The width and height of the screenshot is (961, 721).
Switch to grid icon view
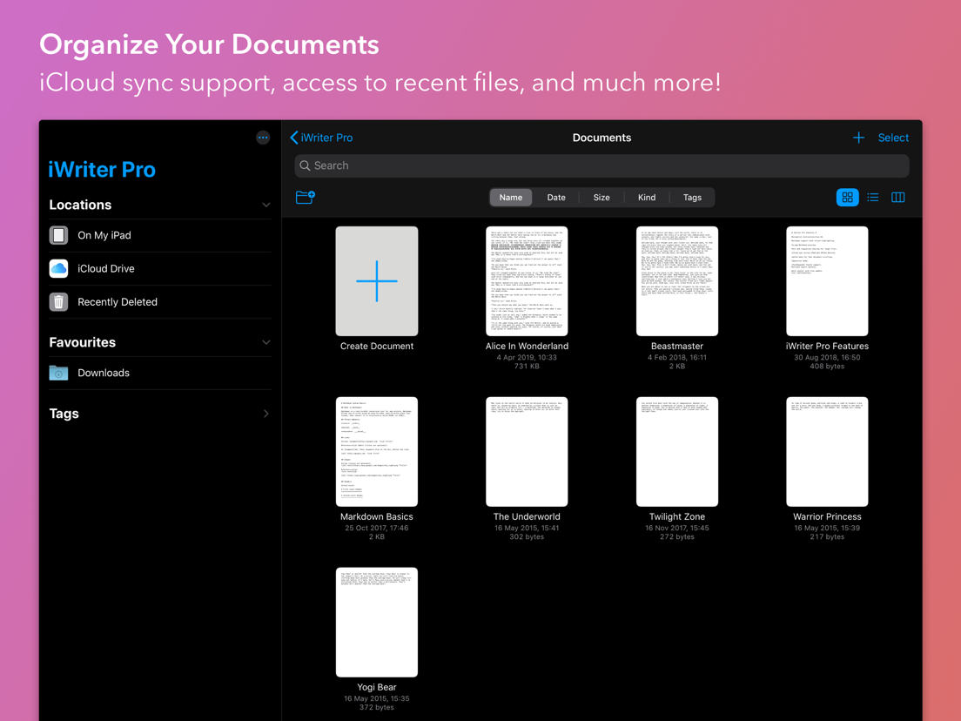coord(847,198)
